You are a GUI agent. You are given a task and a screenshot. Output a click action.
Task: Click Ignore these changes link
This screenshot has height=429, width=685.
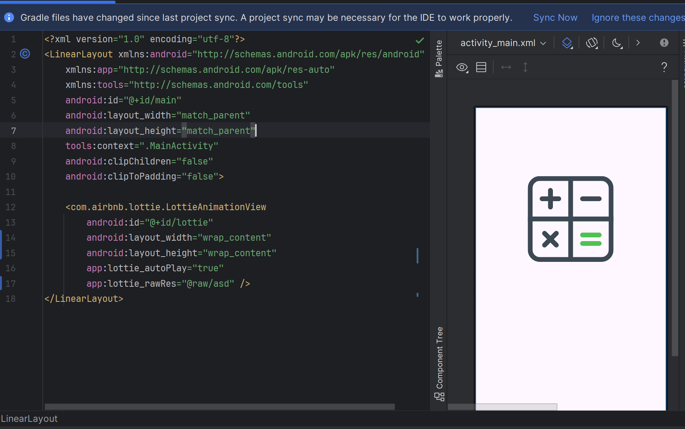(638, 18)
